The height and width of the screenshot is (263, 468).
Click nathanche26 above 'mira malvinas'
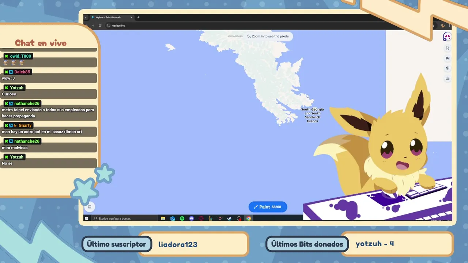coord(27,141)
